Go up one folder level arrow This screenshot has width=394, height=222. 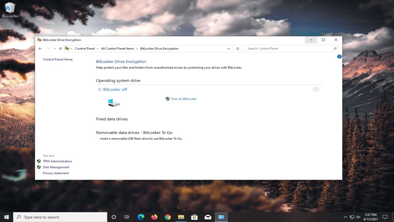[60, 49]
